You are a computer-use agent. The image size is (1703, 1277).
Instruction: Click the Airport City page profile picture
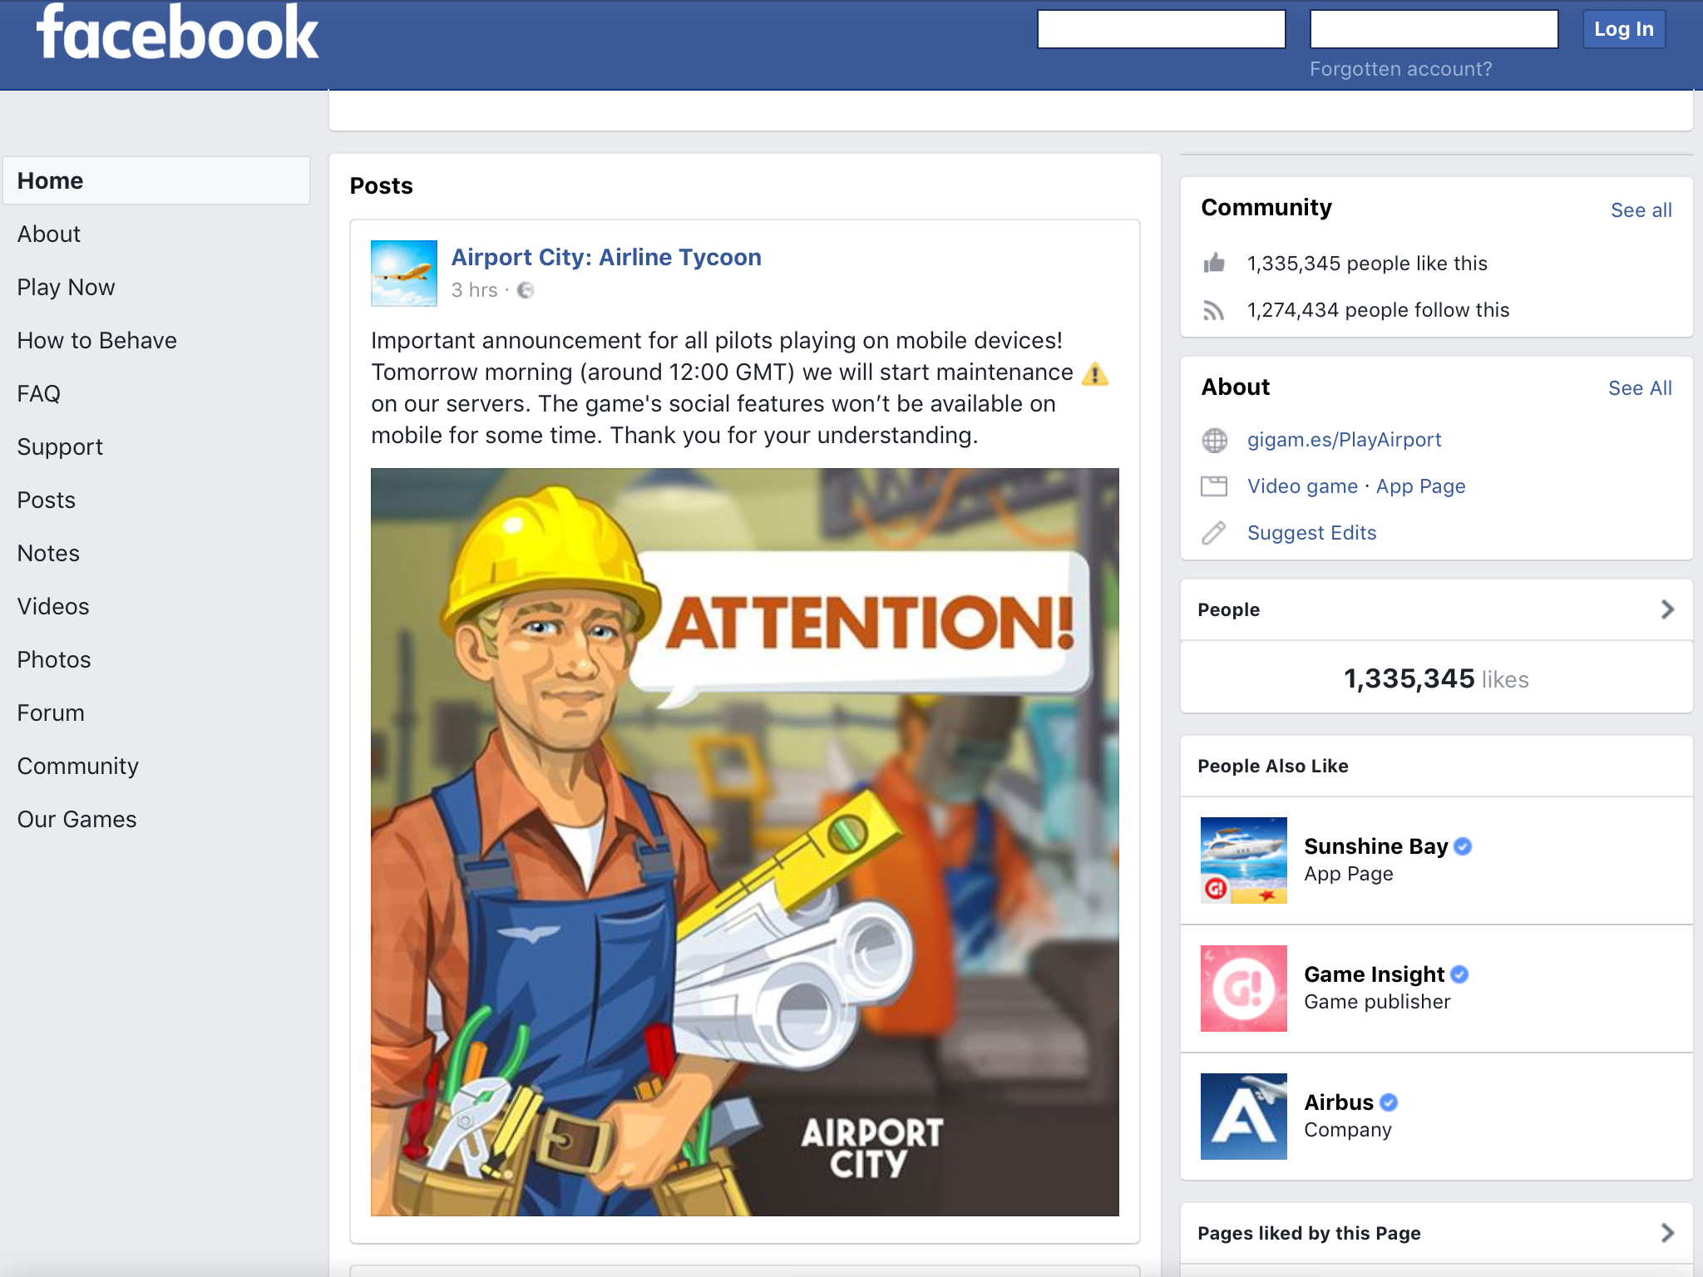pyautogui.click(x=404, y=274)
